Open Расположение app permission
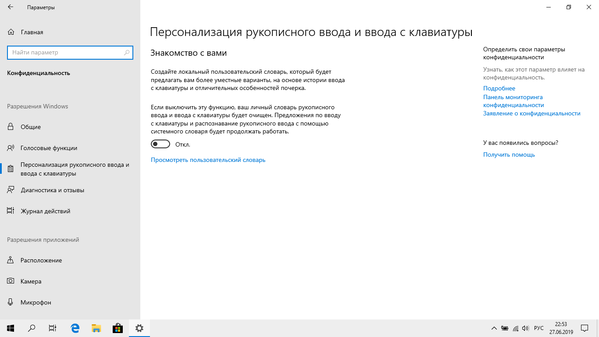 click(x=41, y=260)
